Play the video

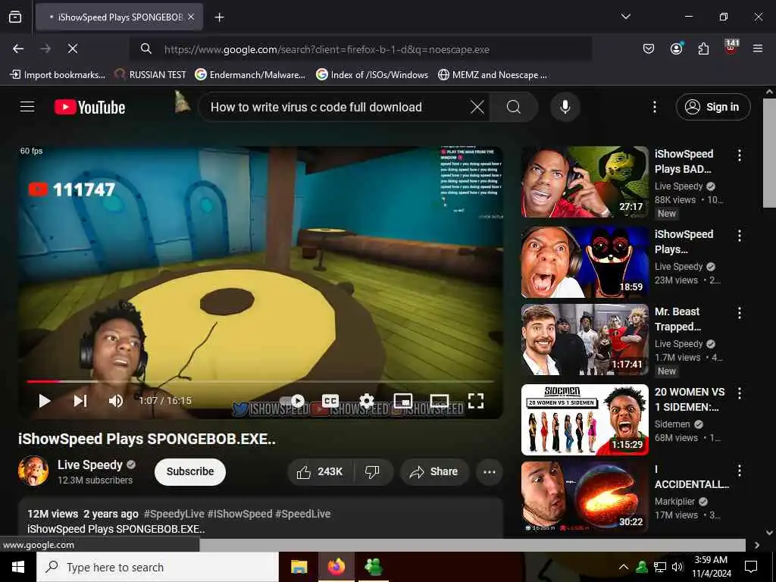pos(45,401)
